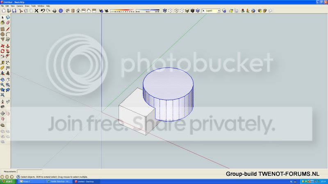Choose the pink Eraser tool
Viewport: 328px width, 184px height.
click(x=8, y=22)
